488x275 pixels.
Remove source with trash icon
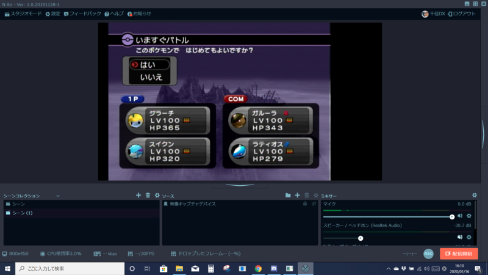pos(307,195)
